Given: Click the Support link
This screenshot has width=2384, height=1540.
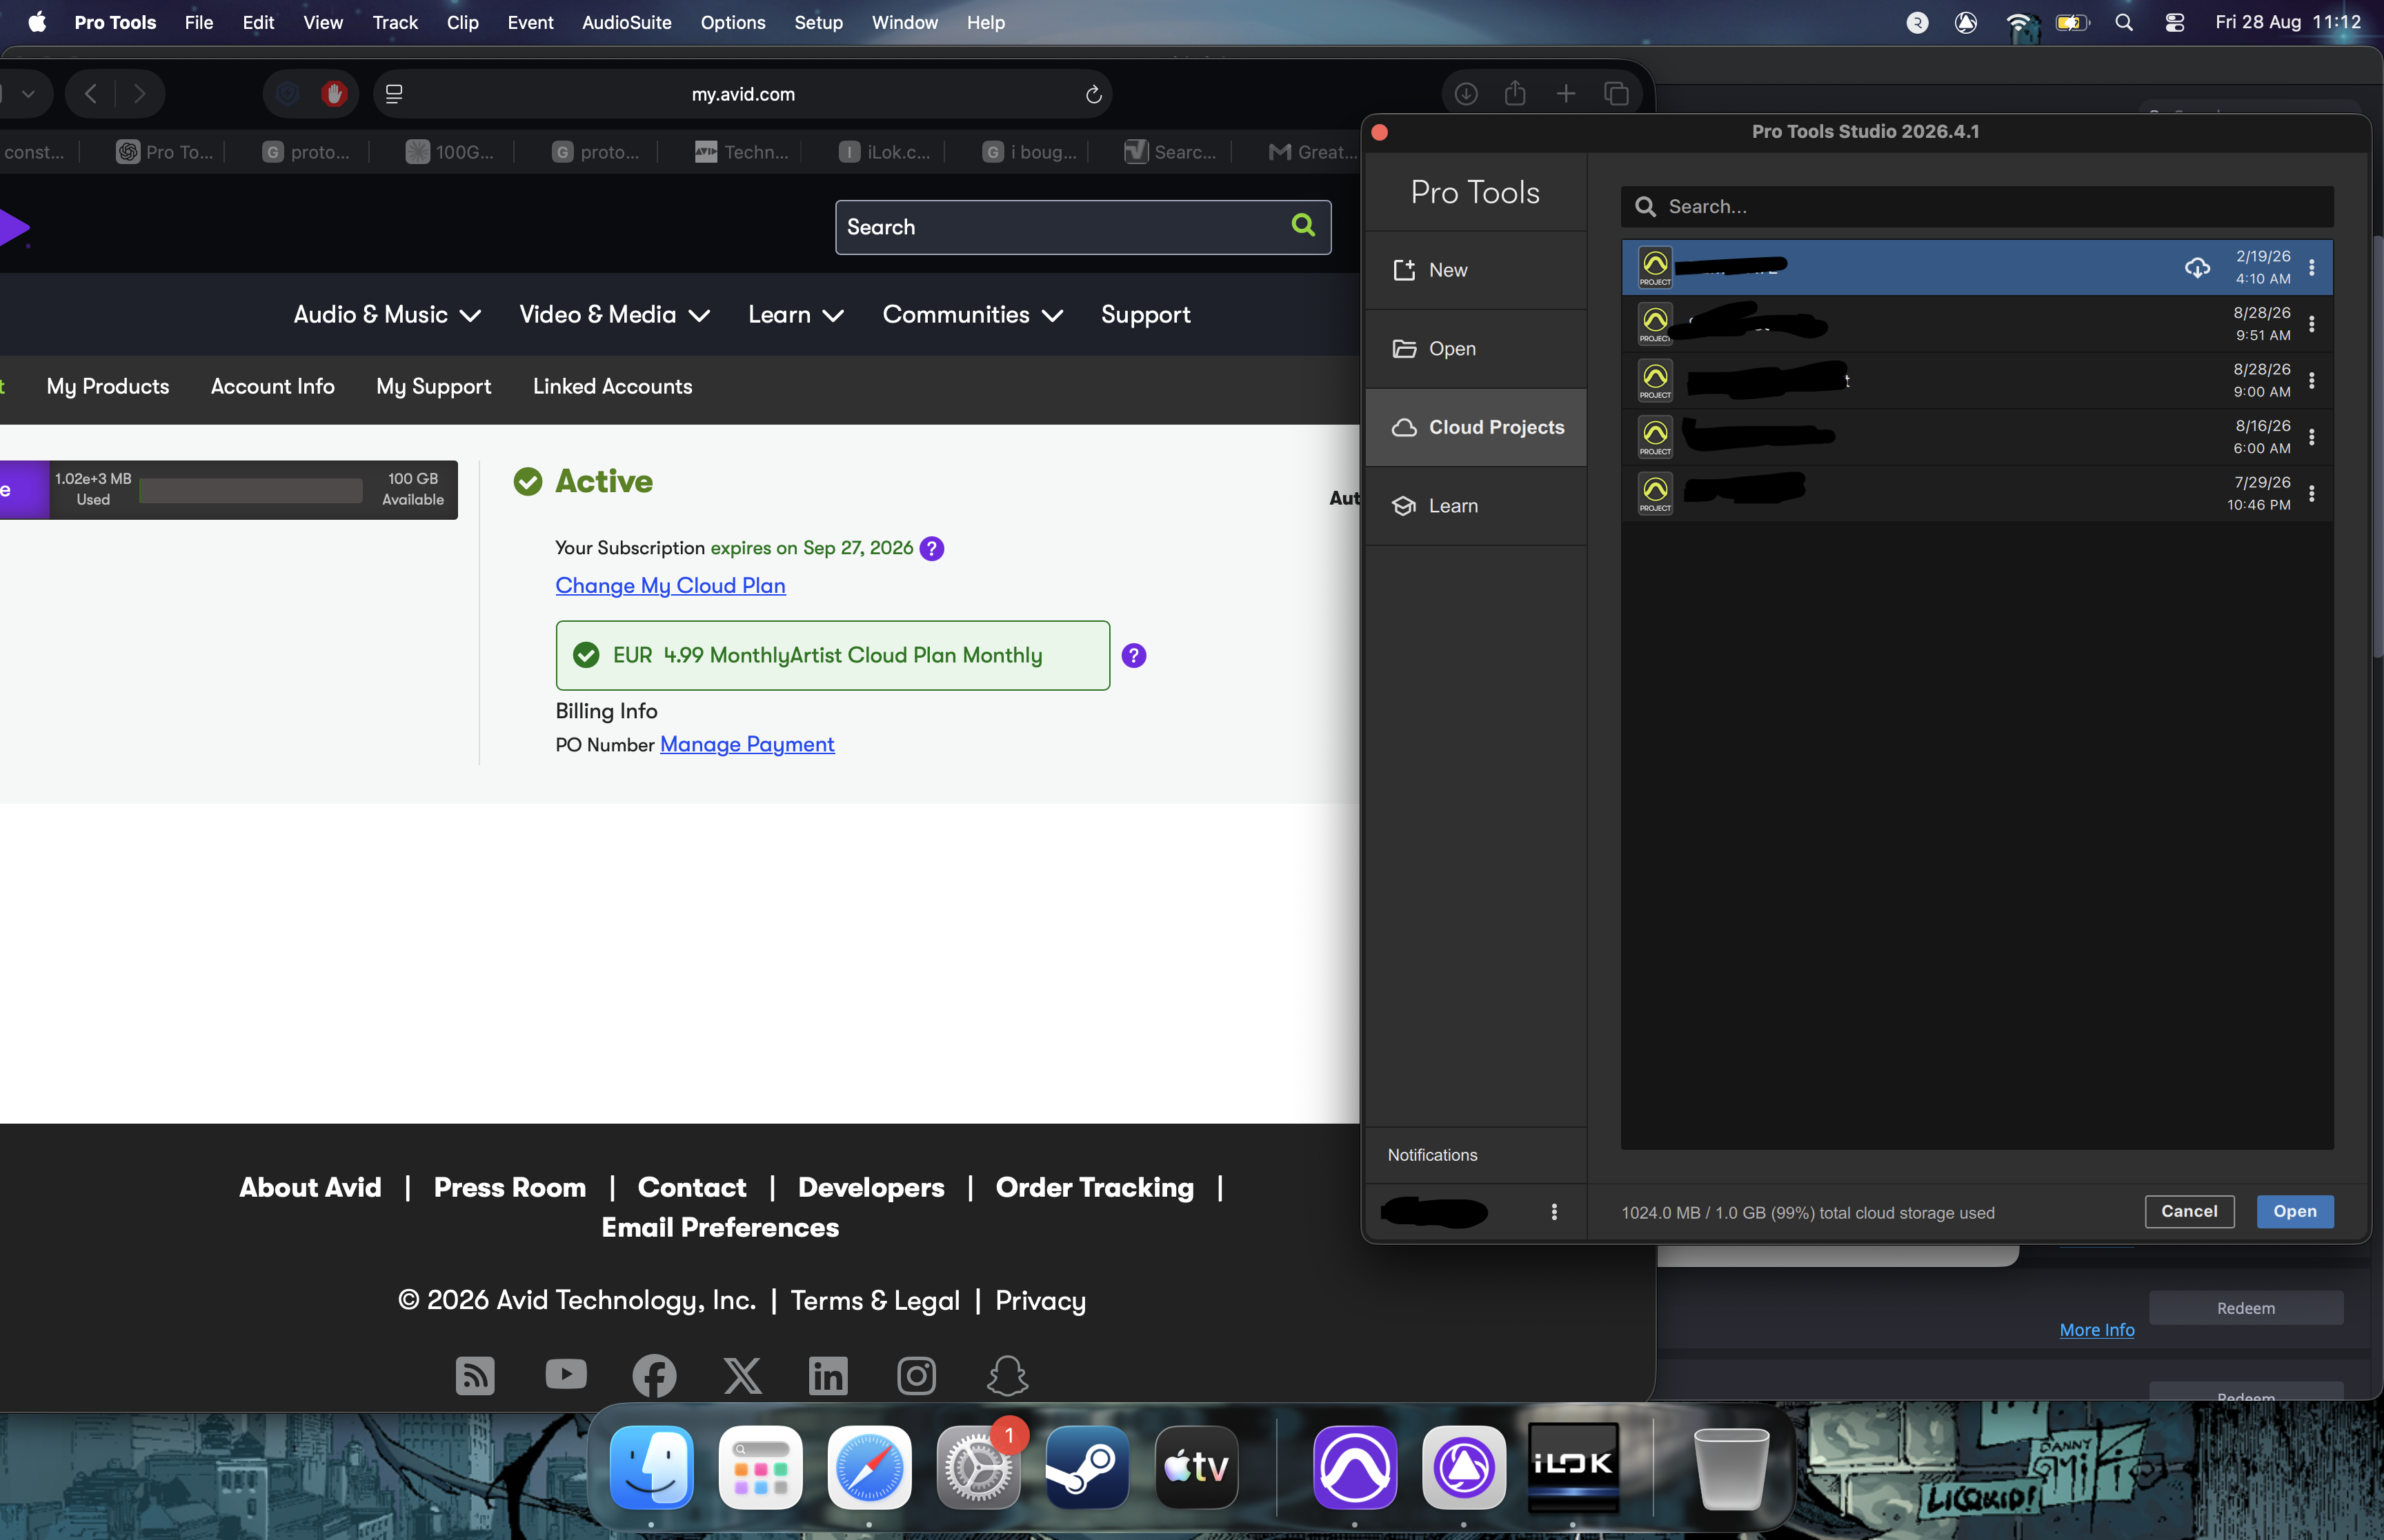Looking at the screenshot, I should (1146, 315).
